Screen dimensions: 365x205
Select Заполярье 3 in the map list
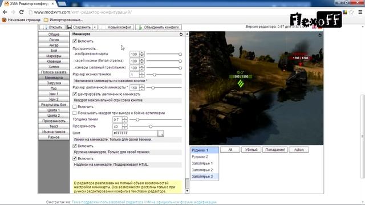click(205, 177)
